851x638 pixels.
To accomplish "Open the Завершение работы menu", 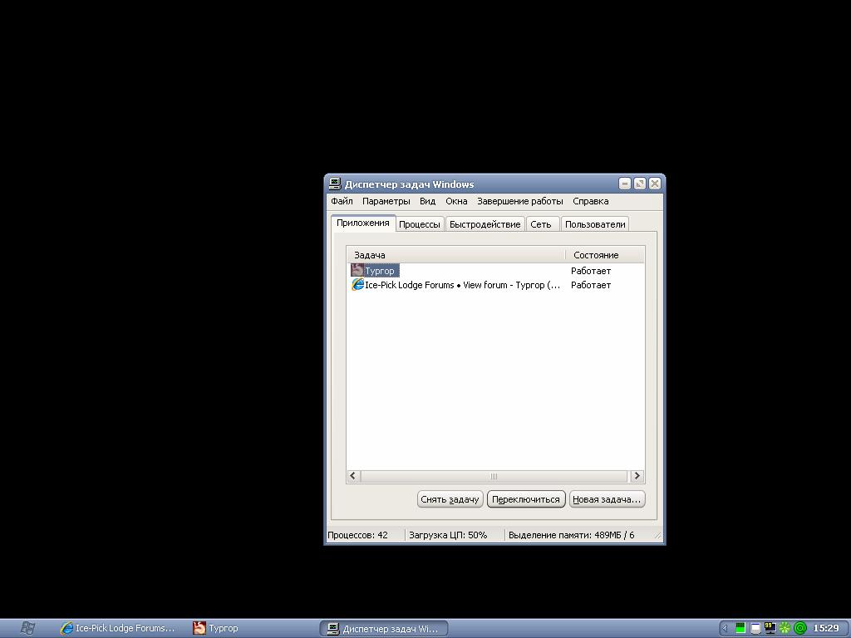I will [519, 201].
